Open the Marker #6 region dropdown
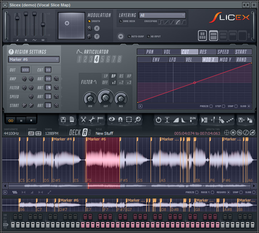The height and width of the screenshot is (233, 259). point(34,59)
